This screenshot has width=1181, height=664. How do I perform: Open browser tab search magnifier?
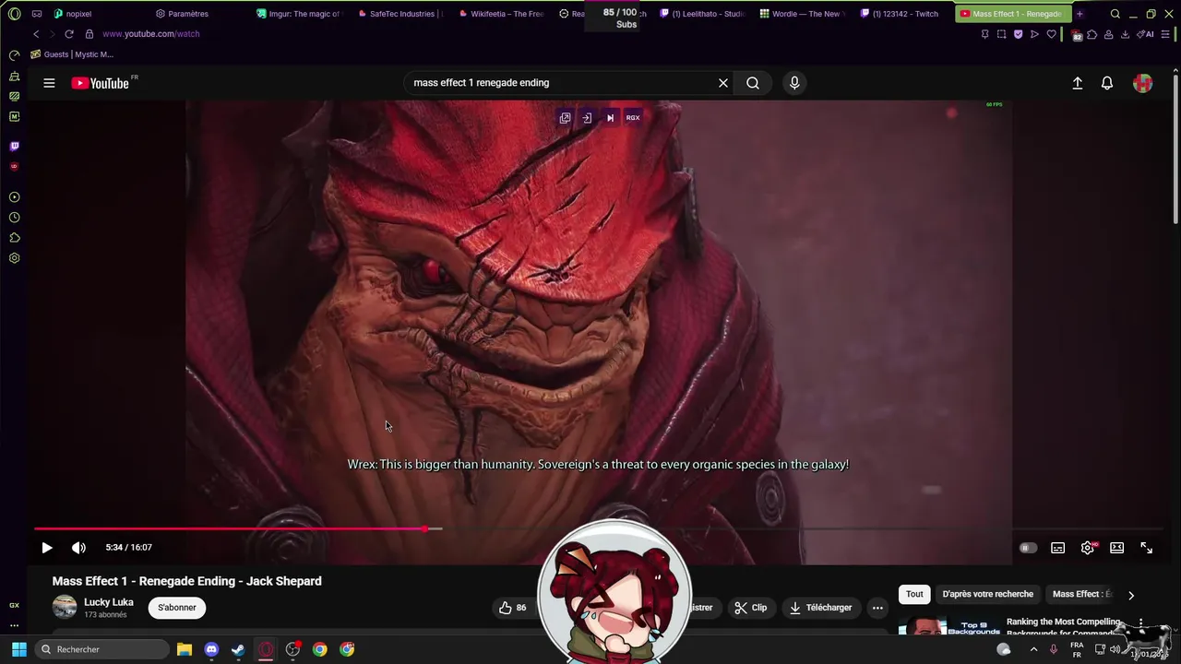tap(1115, 14)
